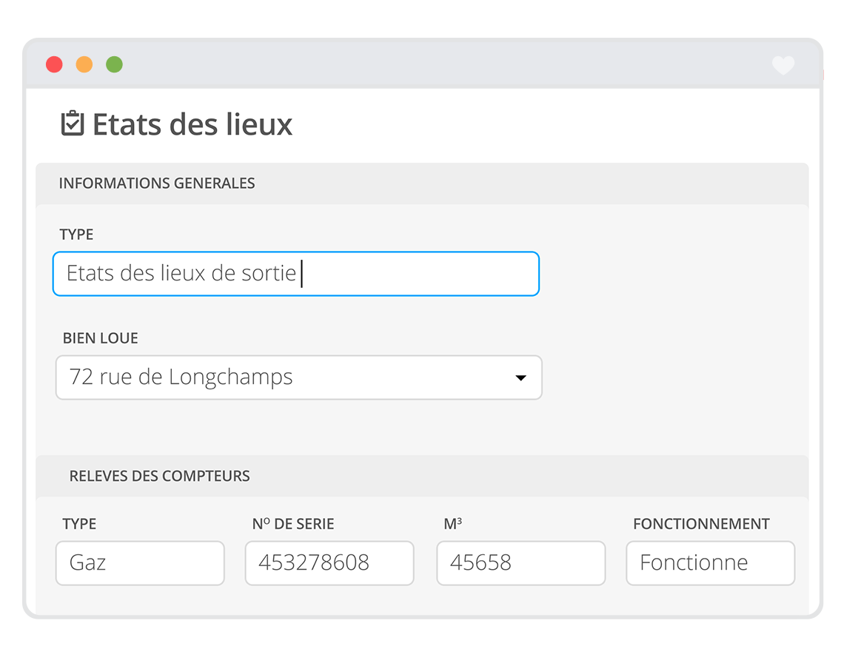Screen dimensions: 844x666
Task: Click the 'N° DE SERIE' column label
Action: click(293, 524)
